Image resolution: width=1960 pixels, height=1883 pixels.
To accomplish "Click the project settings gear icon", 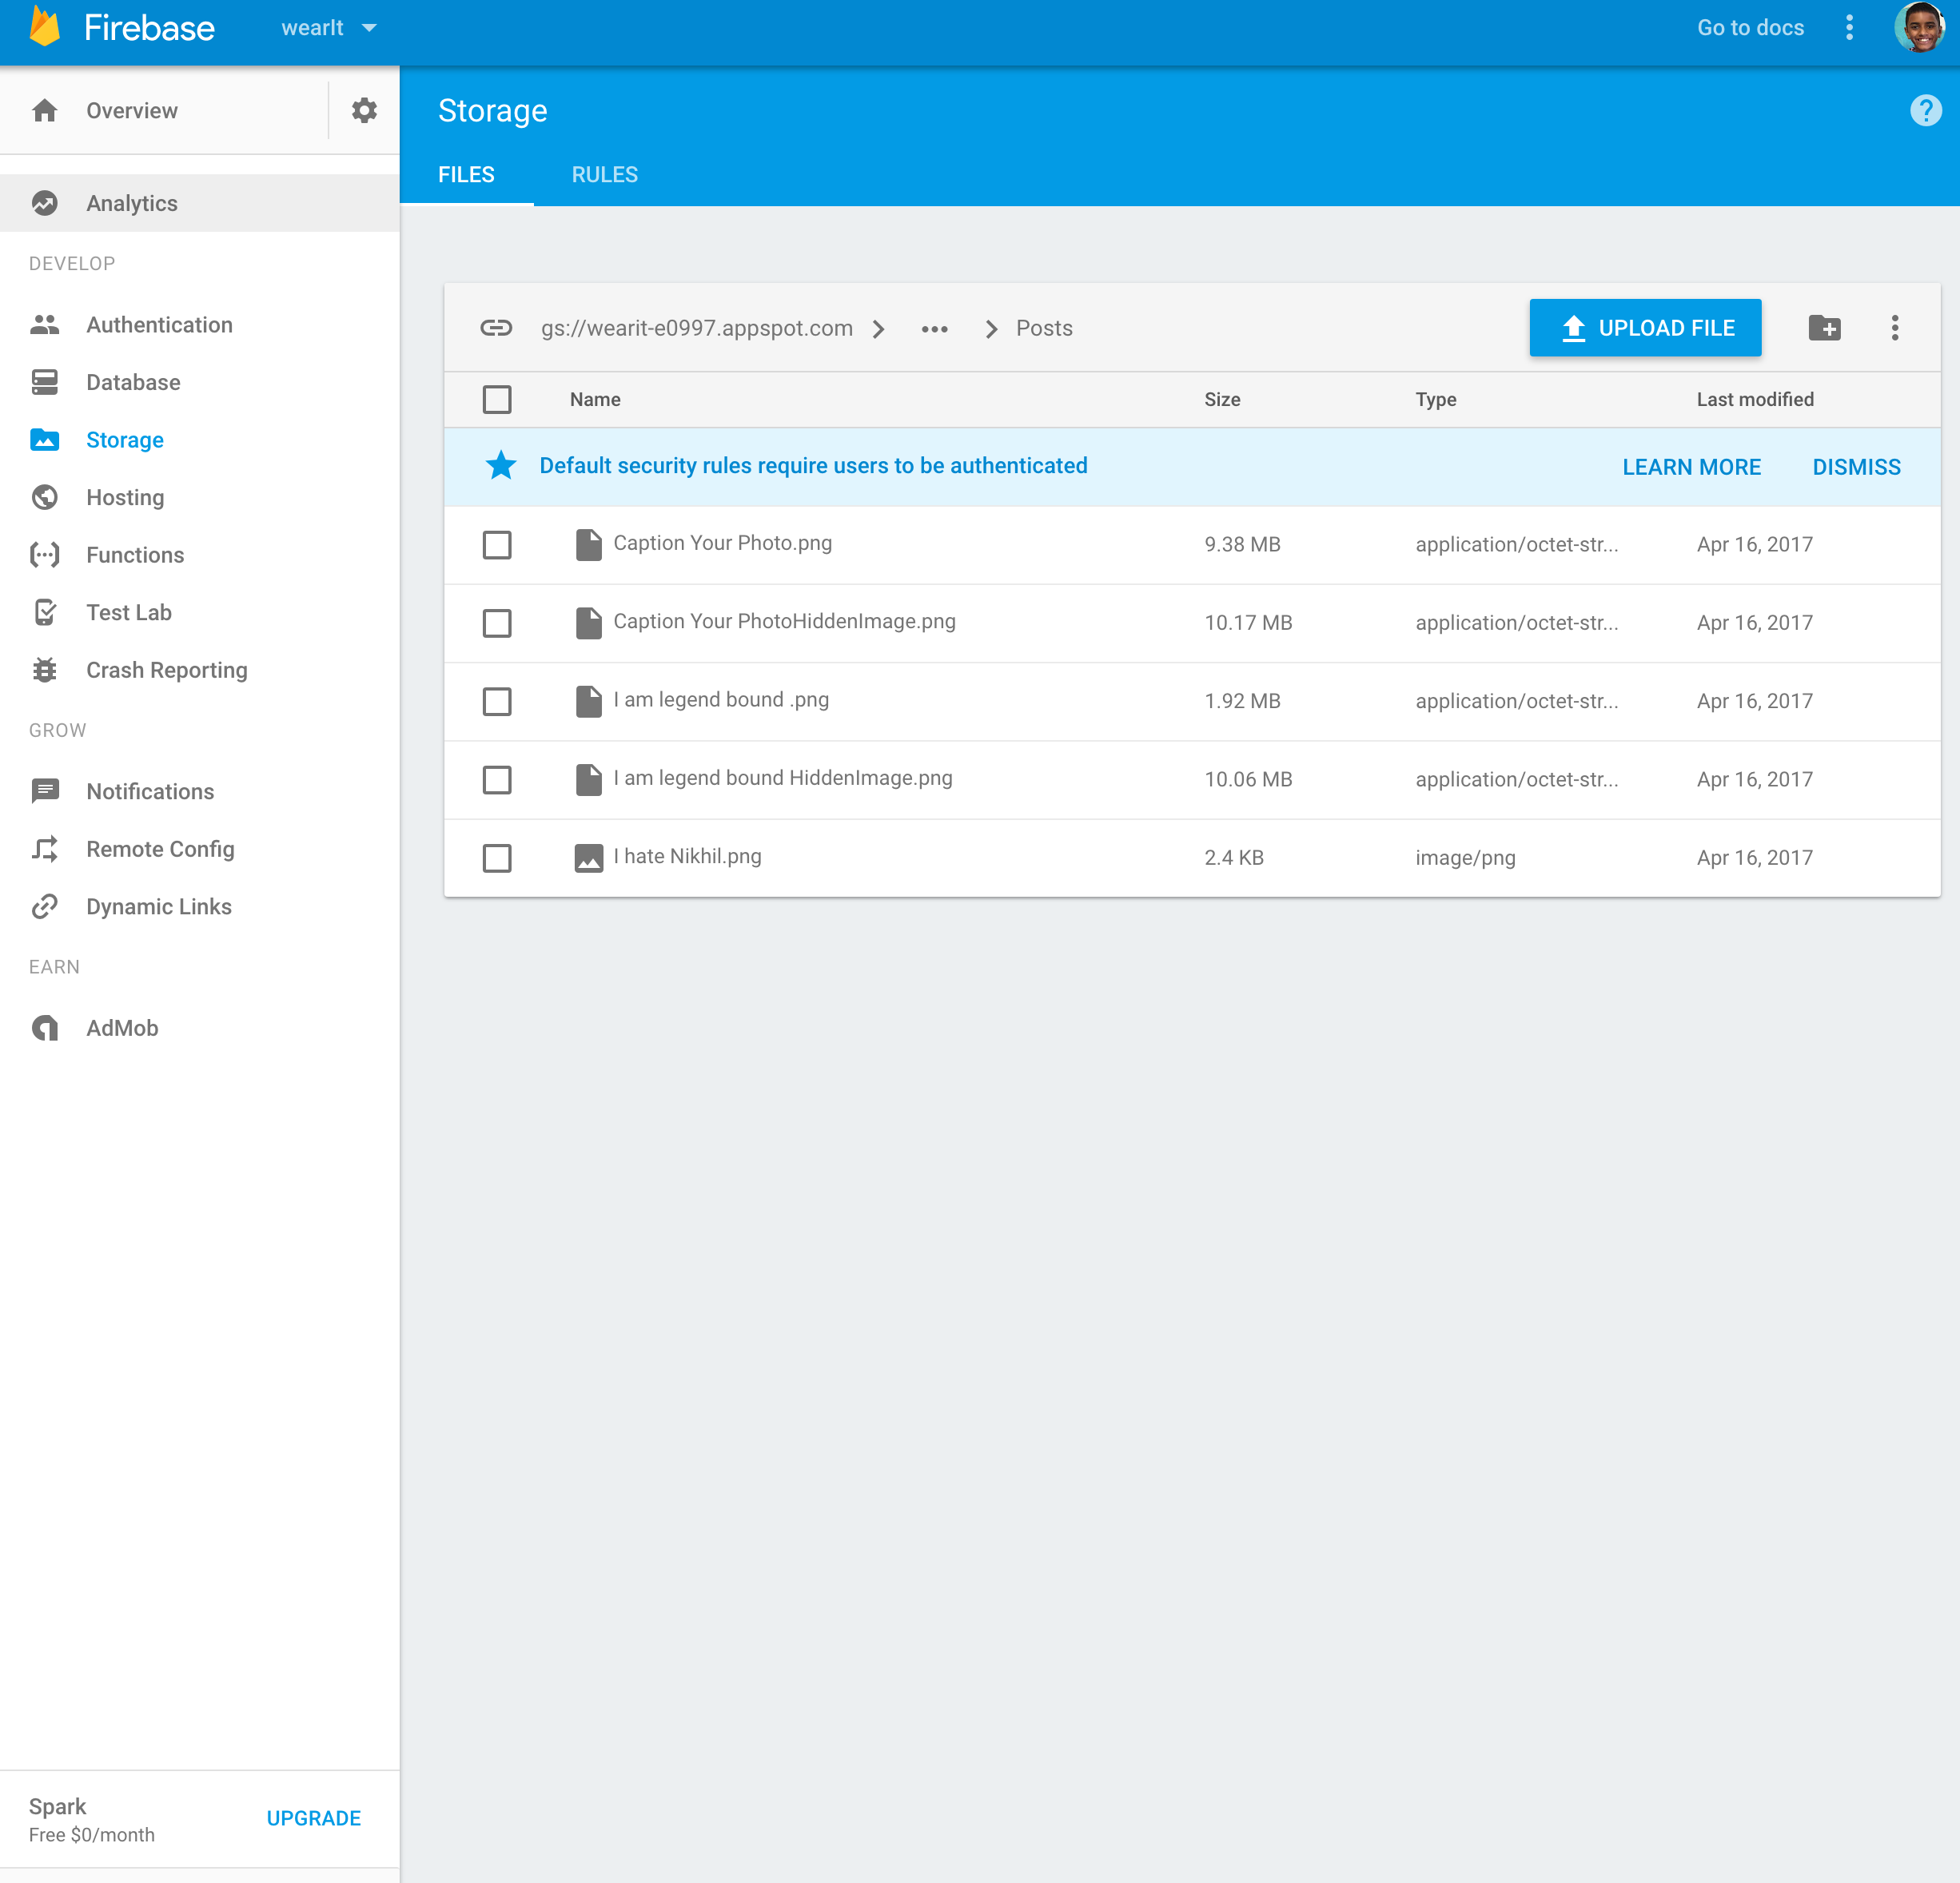I will point(364,110).
